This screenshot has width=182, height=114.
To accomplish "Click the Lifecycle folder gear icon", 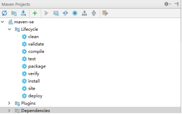I will click(x=17, y=30).
